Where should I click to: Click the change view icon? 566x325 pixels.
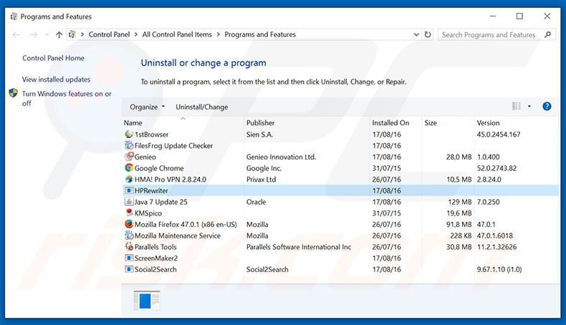[517, 106]
